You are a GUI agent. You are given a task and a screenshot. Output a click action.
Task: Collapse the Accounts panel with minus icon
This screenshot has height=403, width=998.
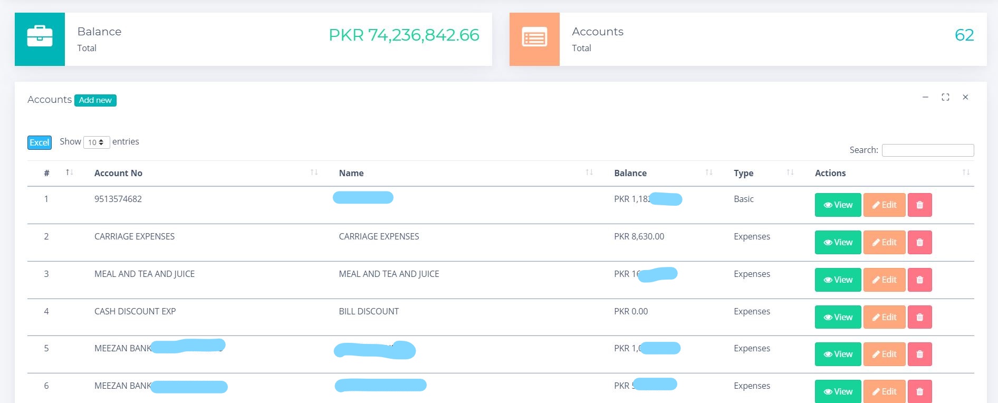(x=925, y=97)
